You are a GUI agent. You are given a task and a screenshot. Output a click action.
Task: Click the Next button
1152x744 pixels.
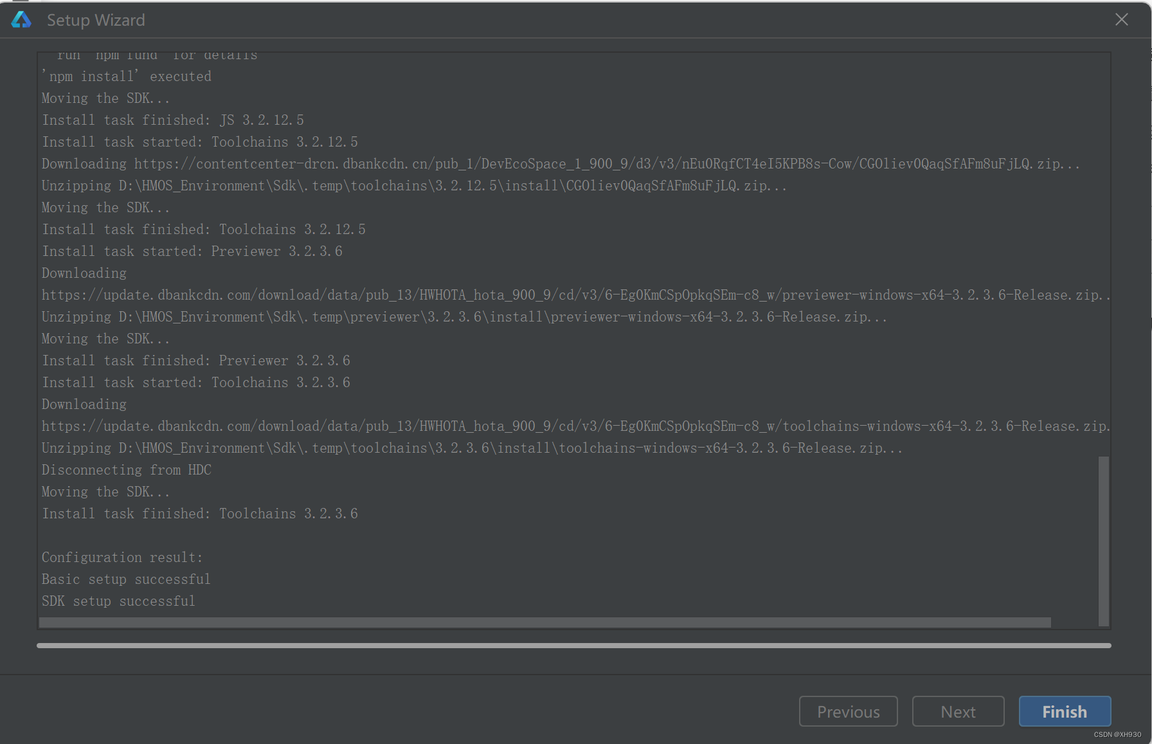click(x=958, y=711)
